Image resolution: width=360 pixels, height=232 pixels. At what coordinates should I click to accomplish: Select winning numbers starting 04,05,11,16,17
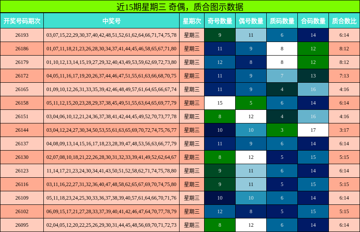(111, 76)
